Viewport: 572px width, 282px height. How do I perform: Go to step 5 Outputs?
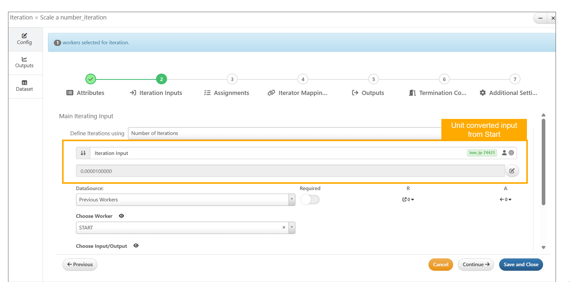[x=373, y=79]
